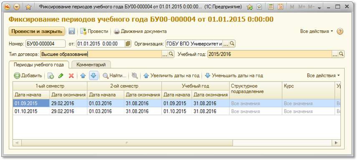Image resolution: width=358 pixels, height=161 pixels.
Task: Focus the Тип договора field
Action: pos(101,54)
